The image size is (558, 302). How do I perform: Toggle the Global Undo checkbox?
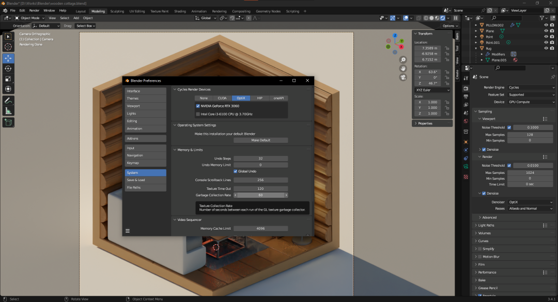[235, 171]
